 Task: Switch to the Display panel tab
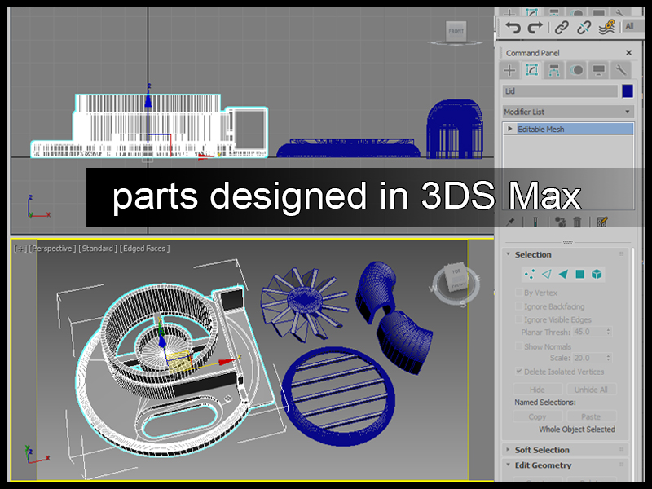point(598,70)
